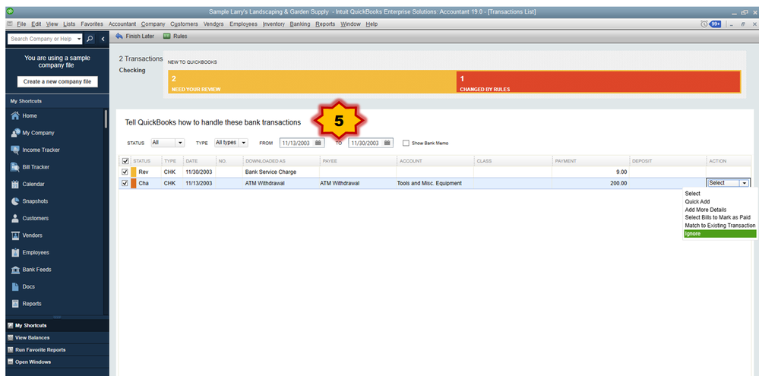
Task: Click the Finish Later arrow icon
Action: tap(119, 36)
